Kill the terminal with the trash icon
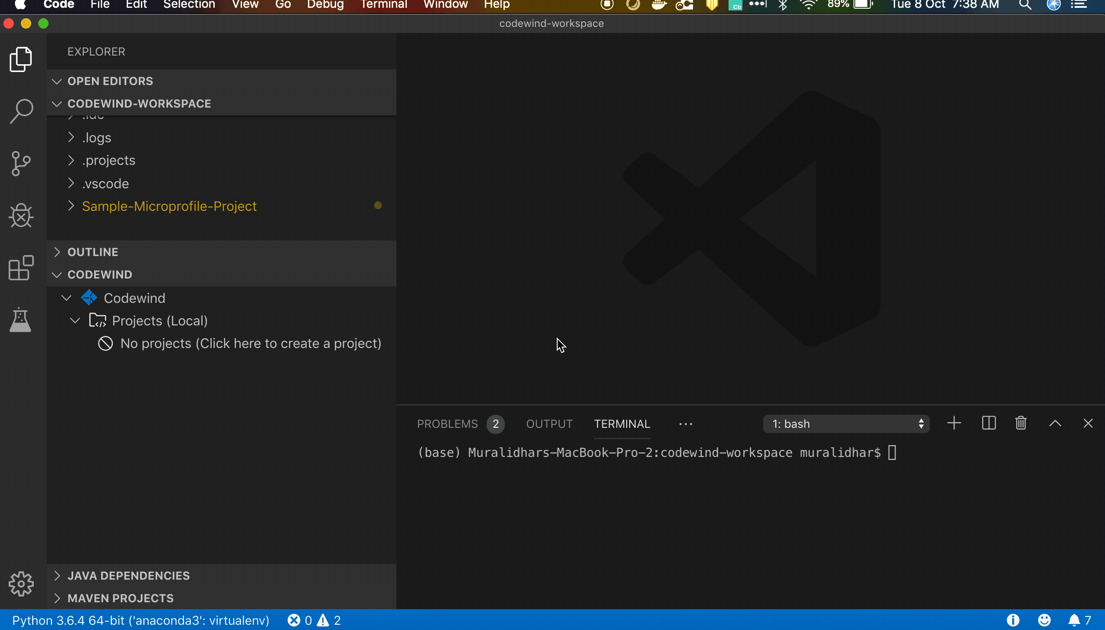This screenshot has height=630, width=1105. coord(1020,423)
